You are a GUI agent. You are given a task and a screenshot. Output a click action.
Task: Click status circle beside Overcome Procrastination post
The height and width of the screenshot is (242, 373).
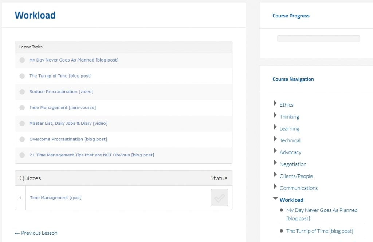pyautogui.click(x=22, y=139)
